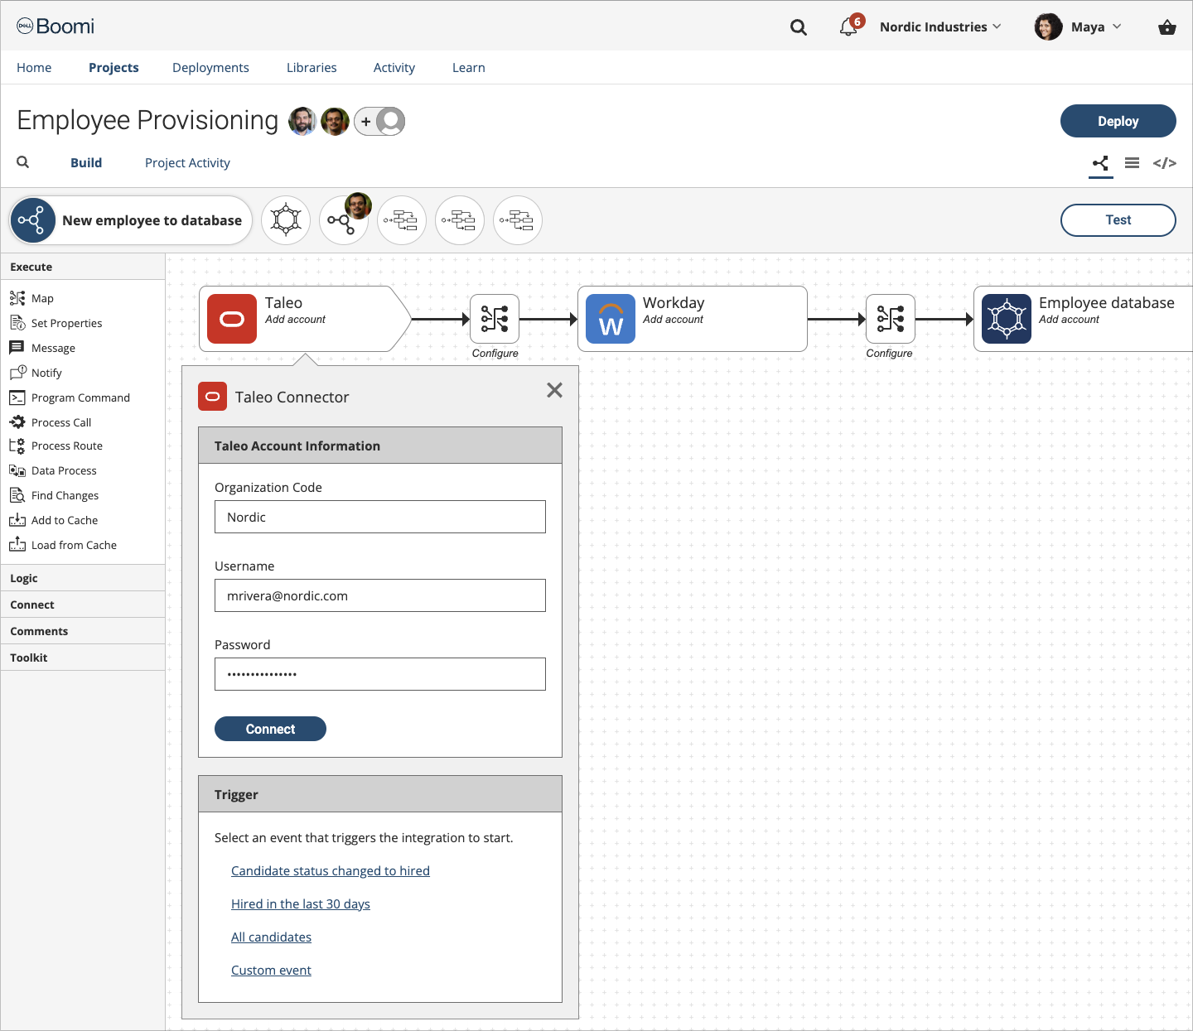
Task: Select Data Process shape
Action: (53, 470)
